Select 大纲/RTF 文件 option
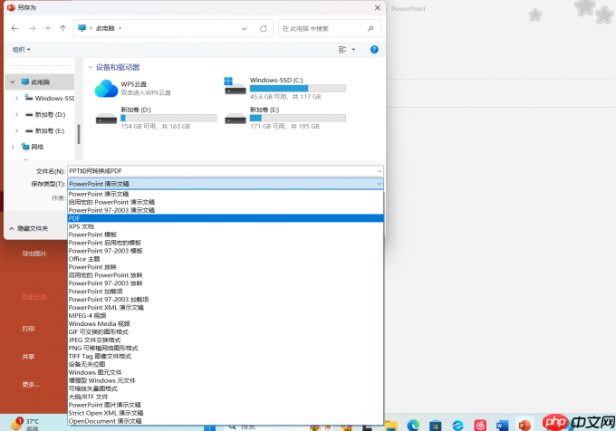616x431 pixels. pos(226,397)
